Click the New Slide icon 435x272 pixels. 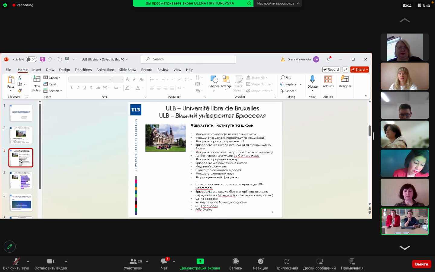click(37, 79)
